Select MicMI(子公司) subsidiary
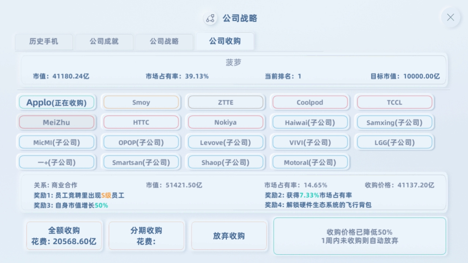The height and width of the screenshot is (263, 468). (x=57, y=142)
